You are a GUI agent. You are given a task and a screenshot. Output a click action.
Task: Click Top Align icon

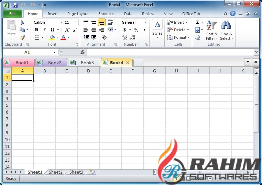coord(86,22)
